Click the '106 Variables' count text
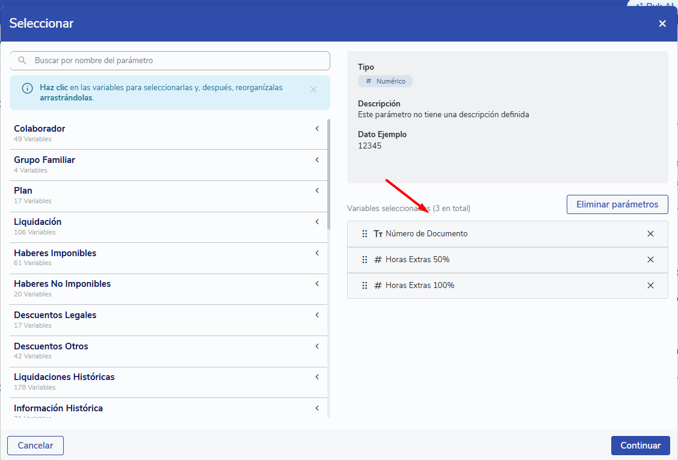Screen dimensions: 678x460 (35, 233)
